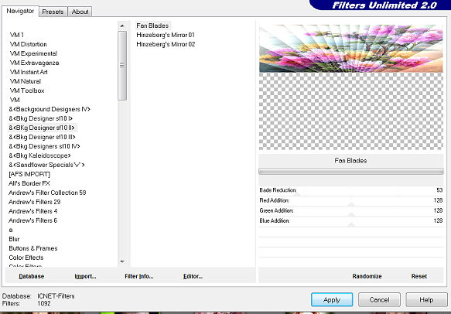451x314 pixels.
Task: Select VM Experimental category
Action: tap(33, 53)
